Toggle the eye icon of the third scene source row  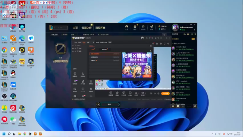coord(73,51)
